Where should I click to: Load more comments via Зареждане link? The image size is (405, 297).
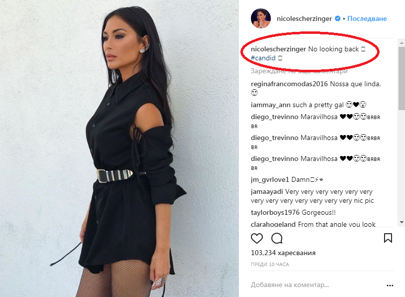point(299,71)
